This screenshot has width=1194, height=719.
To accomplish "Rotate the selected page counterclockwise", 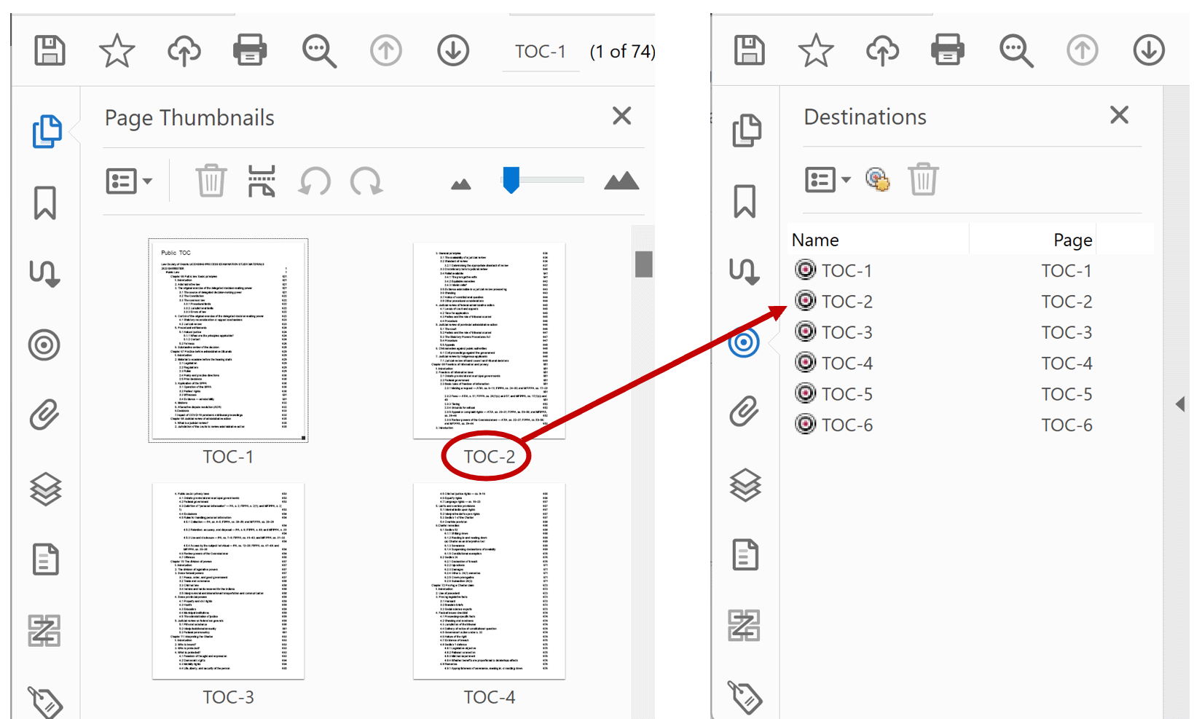I will pyautogui.click(x=314, y=181).
